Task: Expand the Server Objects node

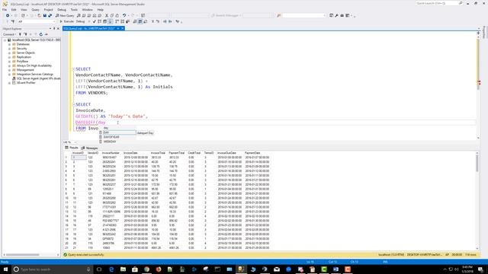Action: (9, 53)
